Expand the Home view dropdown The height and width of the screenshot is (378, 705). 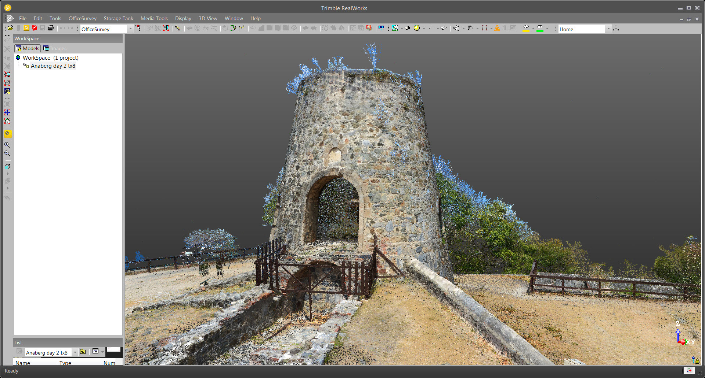coord(608,29)
